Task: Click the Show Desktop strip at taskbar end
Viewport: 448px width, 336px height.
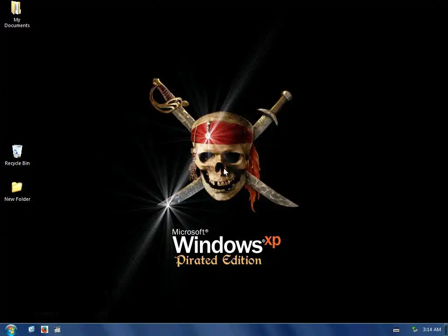Action: 446,330
